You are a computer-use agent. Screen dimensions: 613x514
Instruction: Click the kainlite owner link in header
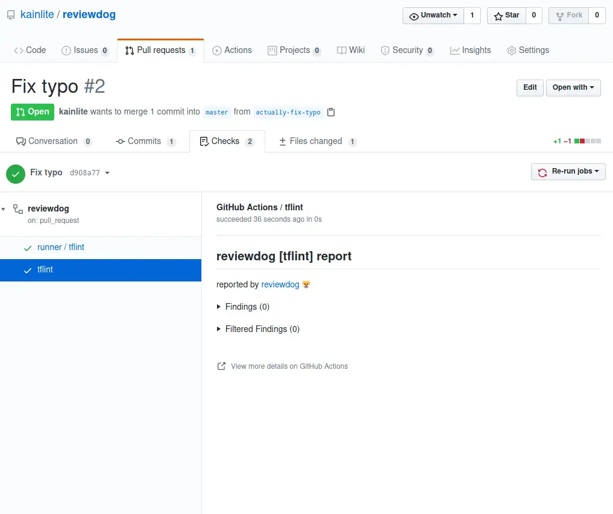click(x=37, y=15)
